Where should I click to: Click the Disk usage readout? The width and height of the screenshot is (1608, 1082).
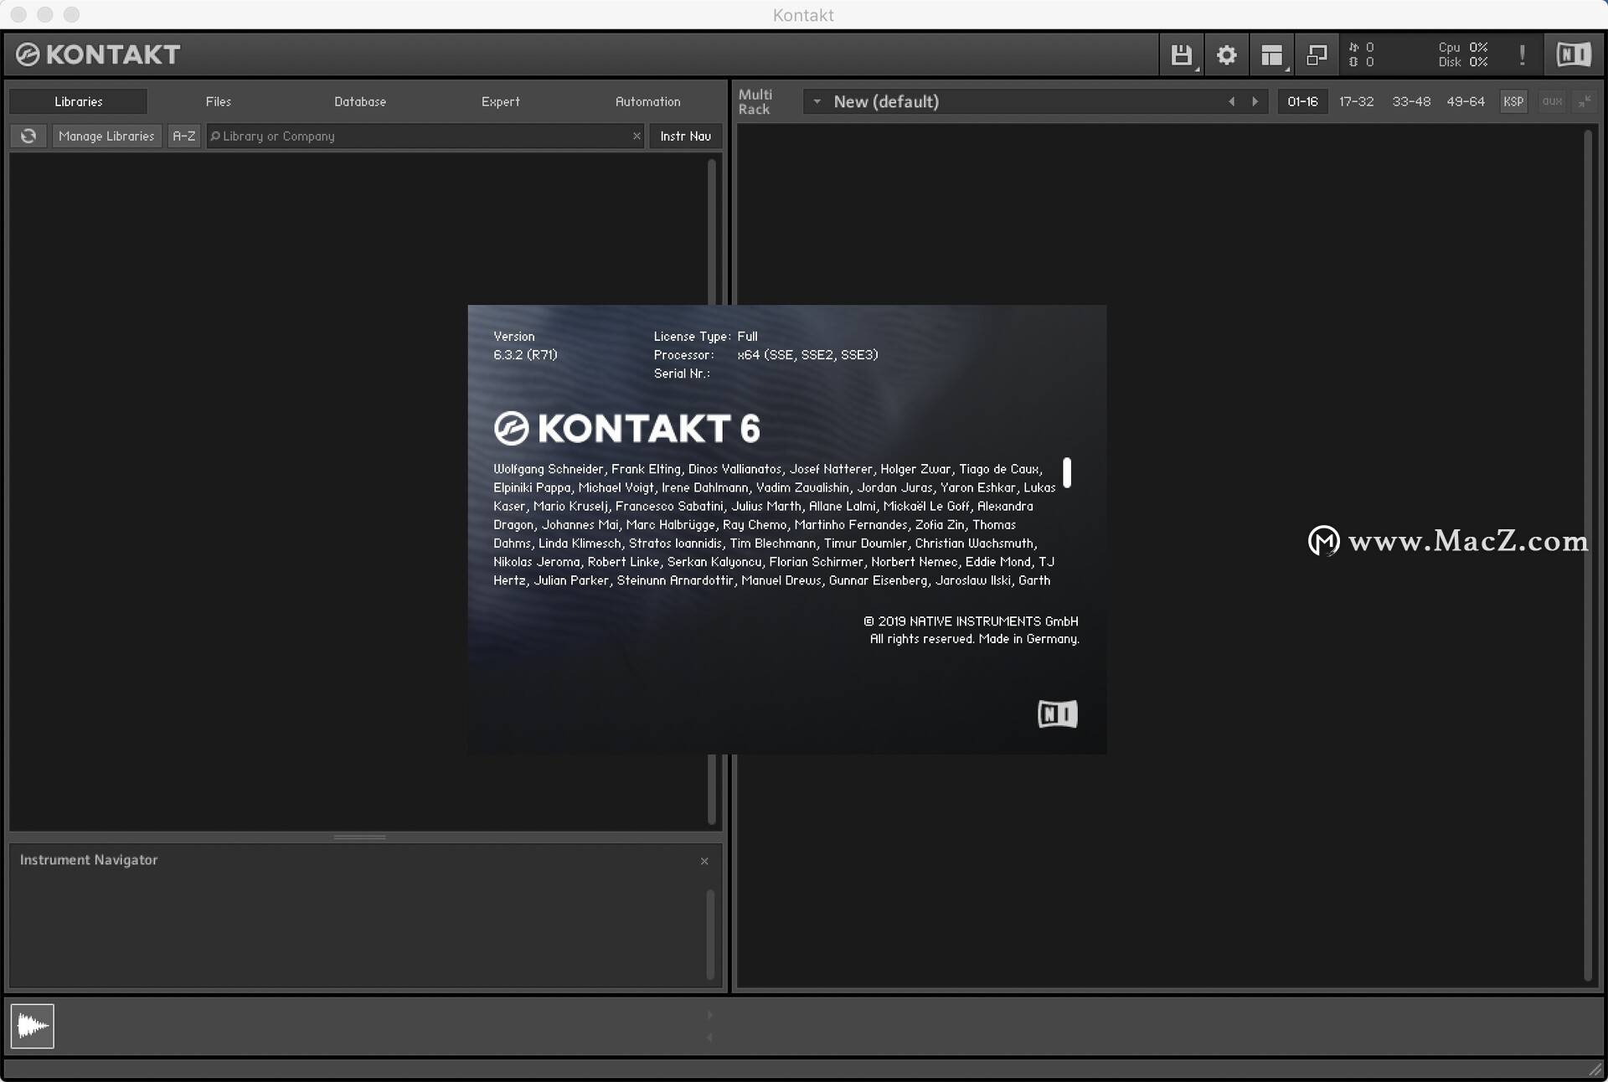tap(1463, 62)
